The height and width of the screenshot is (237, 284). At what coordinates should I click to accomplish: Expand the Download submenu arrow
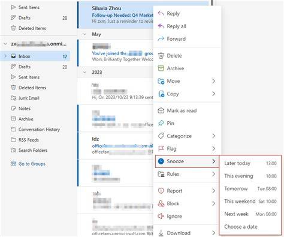tap(214, 233)
